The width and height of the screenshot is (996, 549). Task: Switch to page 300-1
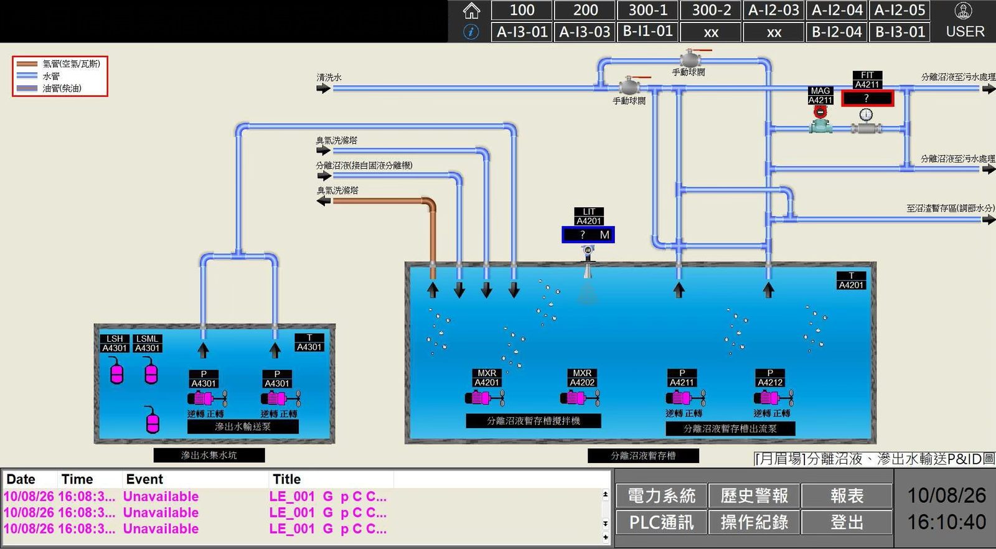tap(647, 10)
